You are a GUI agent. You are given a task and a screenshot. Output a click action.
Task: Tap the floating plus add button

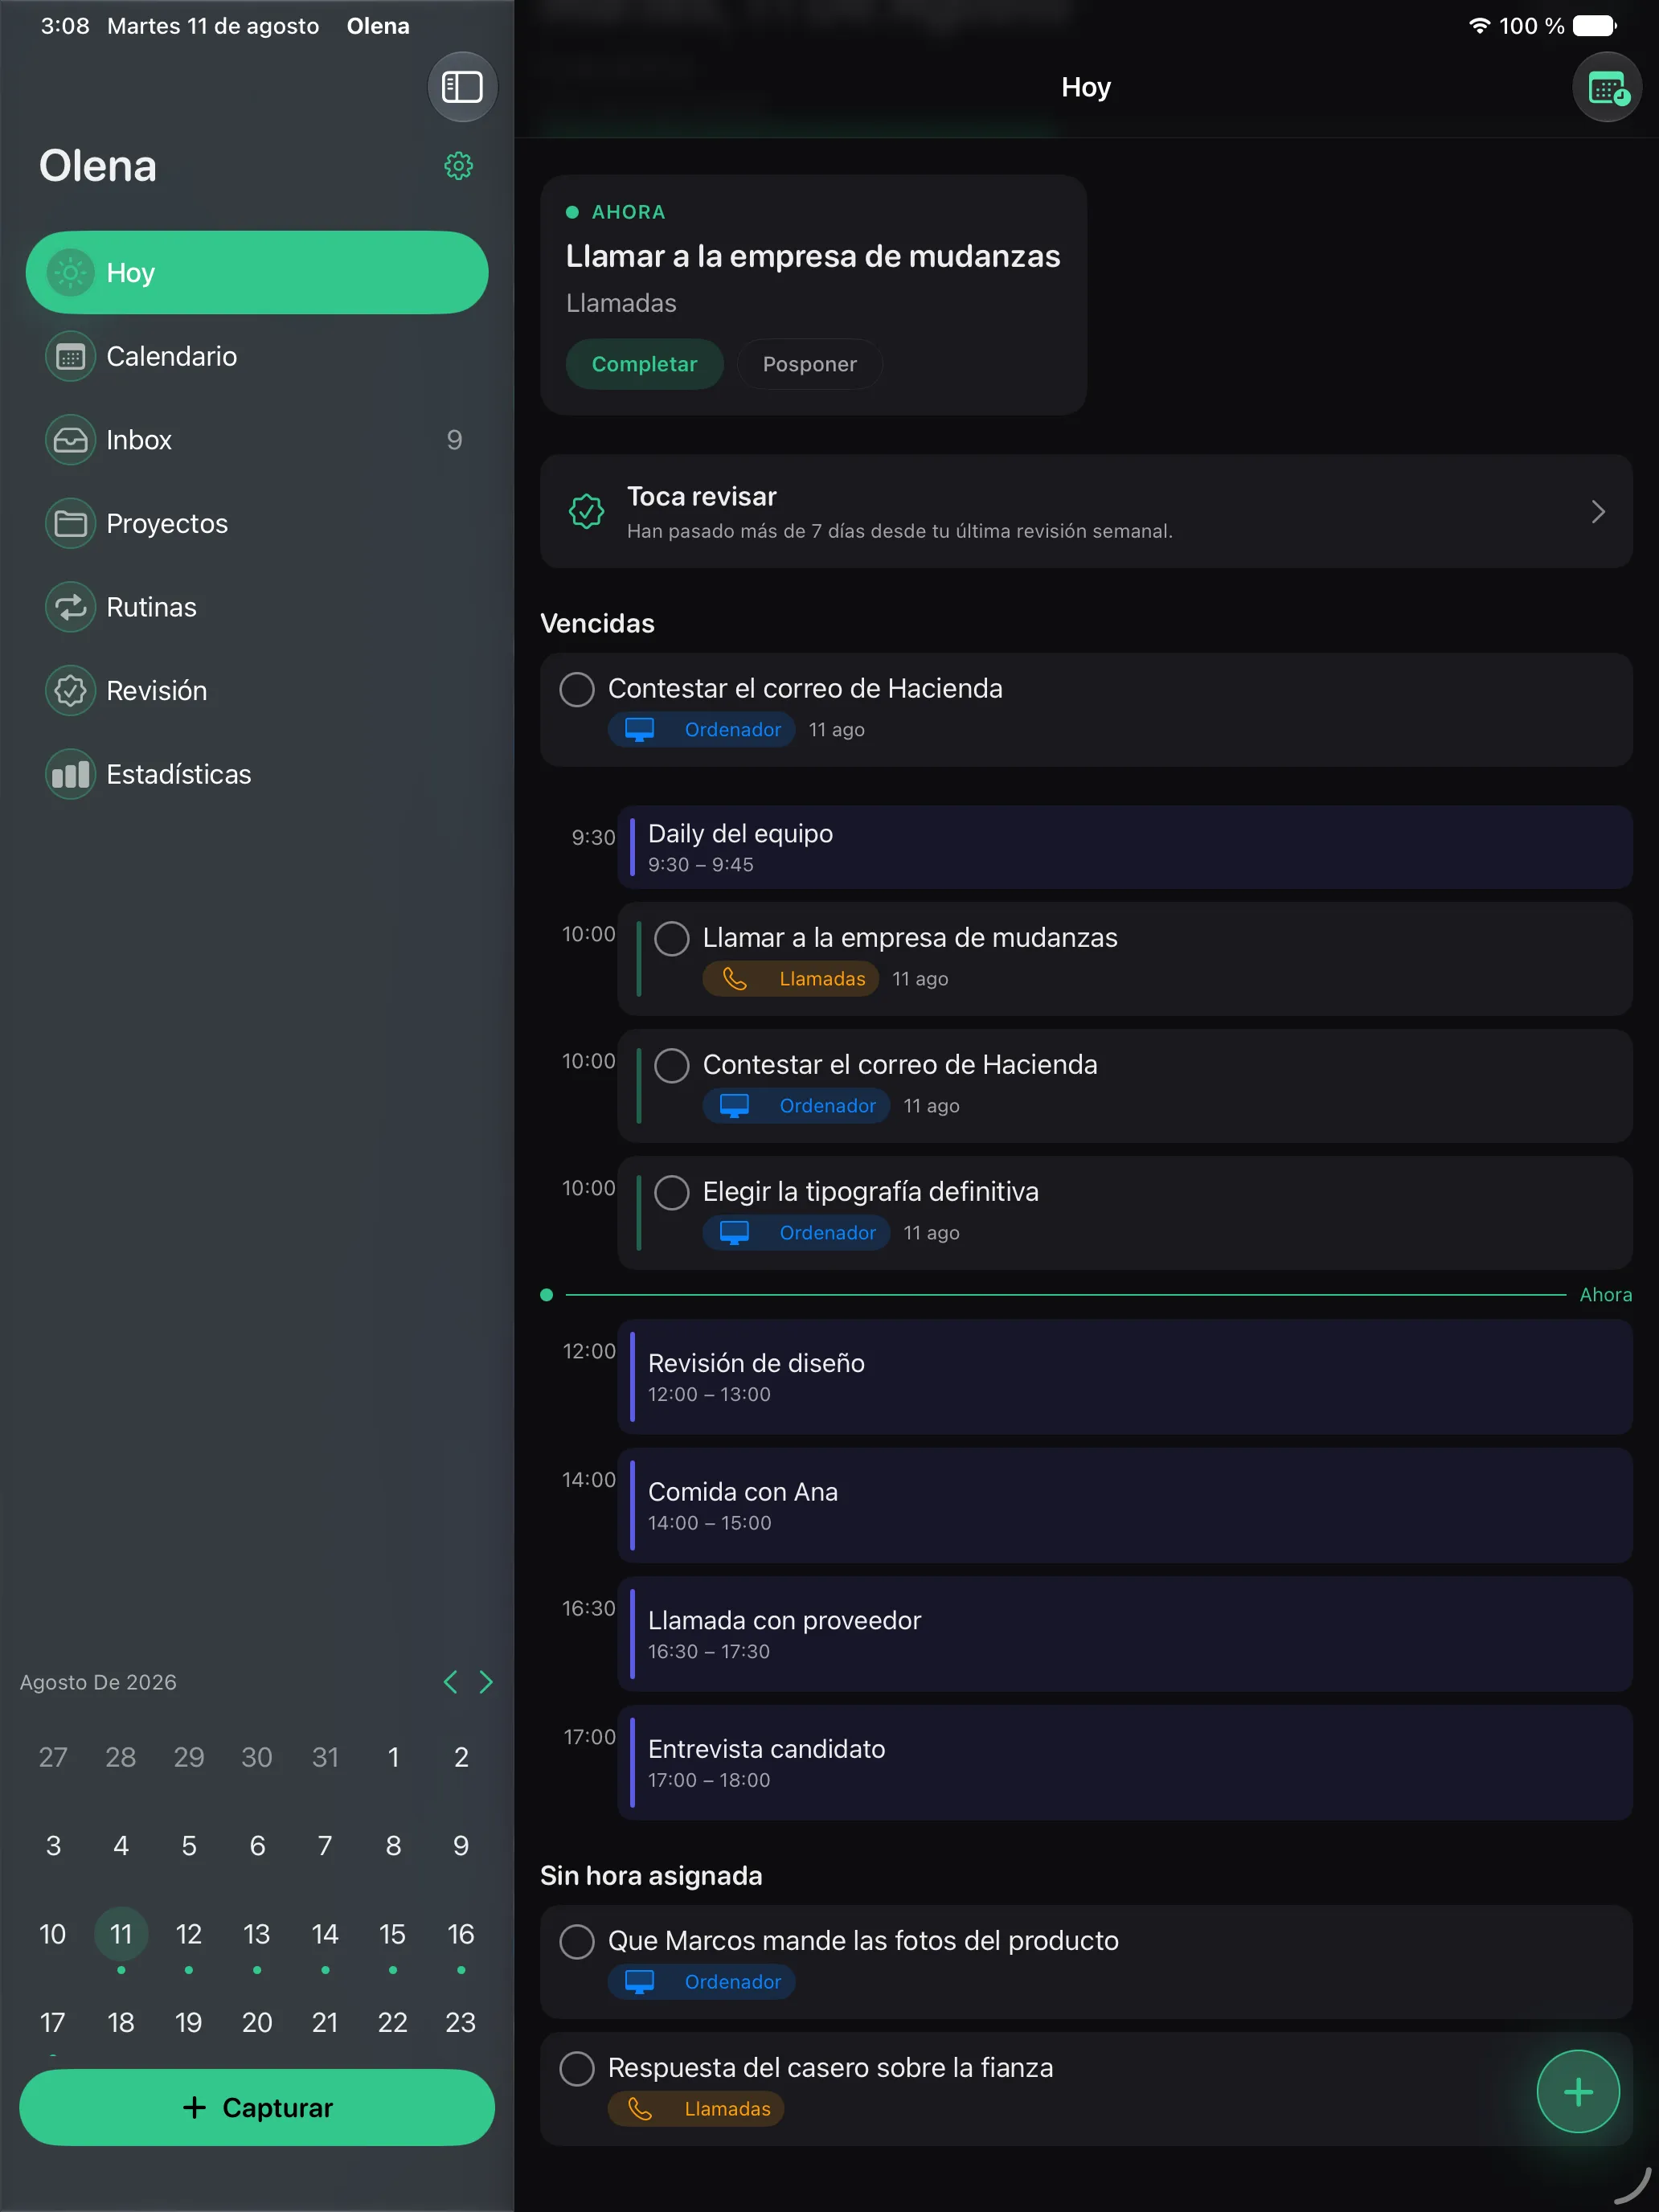tap(1577, 2091)
